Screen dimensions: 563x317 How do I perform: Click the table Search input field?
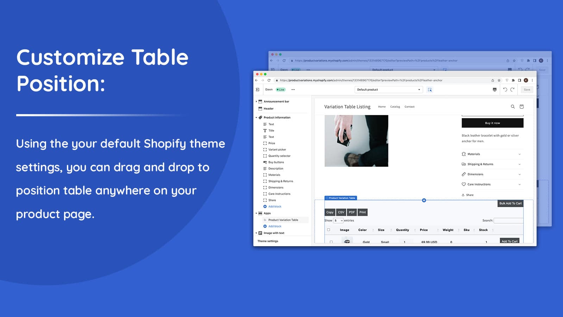508,221
